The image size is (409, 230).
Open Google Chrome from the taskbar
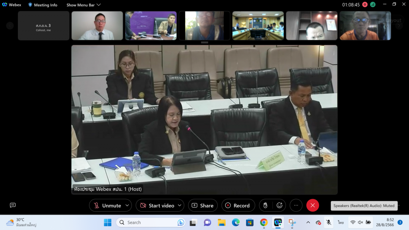(264, 222)
